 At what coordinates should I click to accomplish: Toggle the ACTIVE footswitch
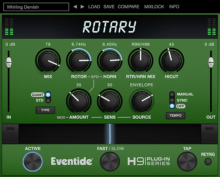pyautogui.click(x=33, y=161)
